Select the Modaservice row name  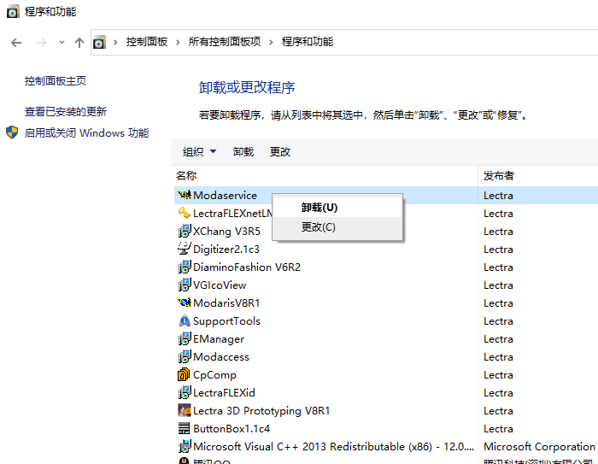coord(225,195)
